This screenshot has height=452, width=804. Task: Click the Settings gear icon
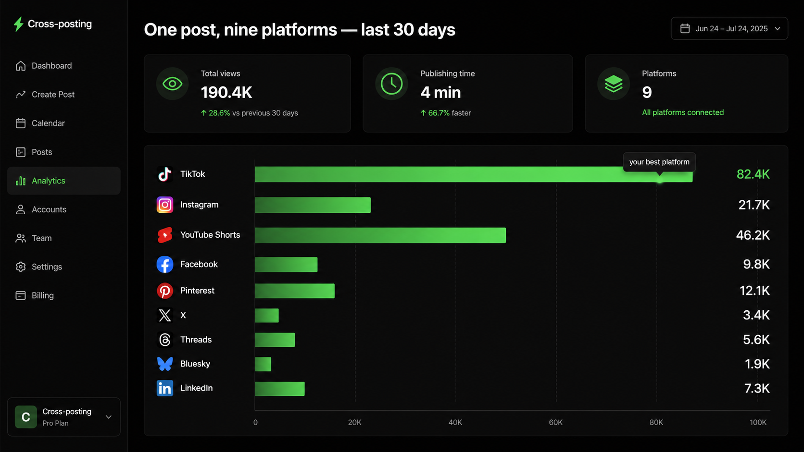click(21, 267)
